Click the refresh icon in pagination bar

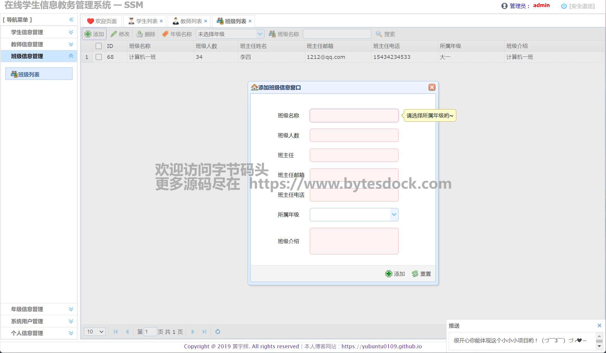point(218,331)
